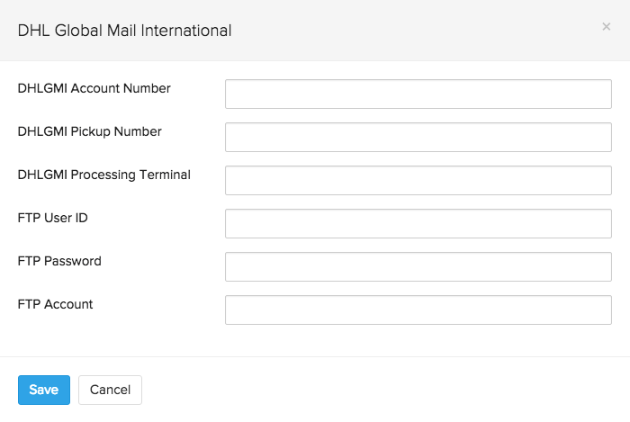The image size is (630, 422).
Task: Click the DHLGMI Account Number label
Action: click(94, 88)
